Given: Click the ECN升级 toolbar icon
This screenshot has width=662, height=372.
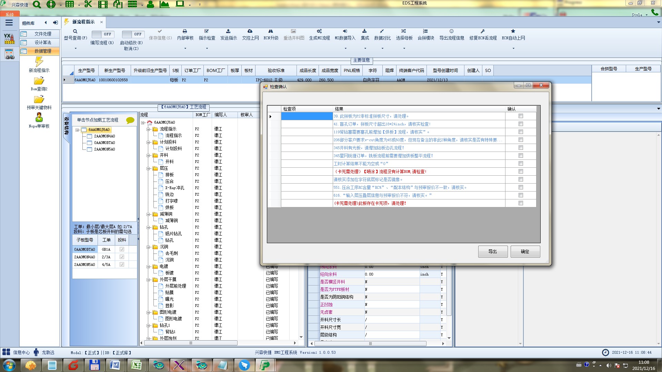Looking at the screenshot, I should click(x=271, y=31).
